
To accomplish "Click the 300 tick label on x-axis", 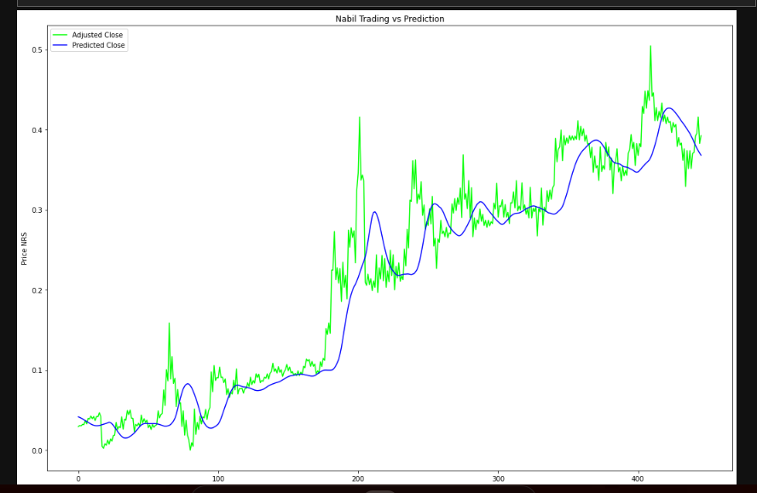I will click(499, 479).
